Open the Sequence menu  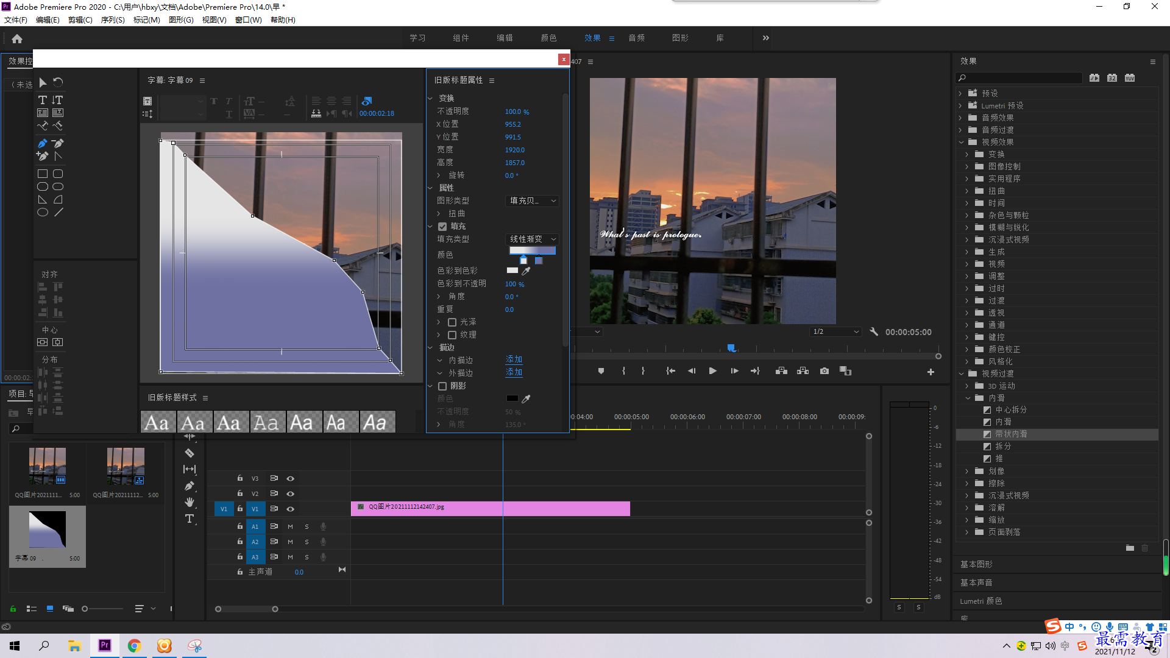coord(113,20)
